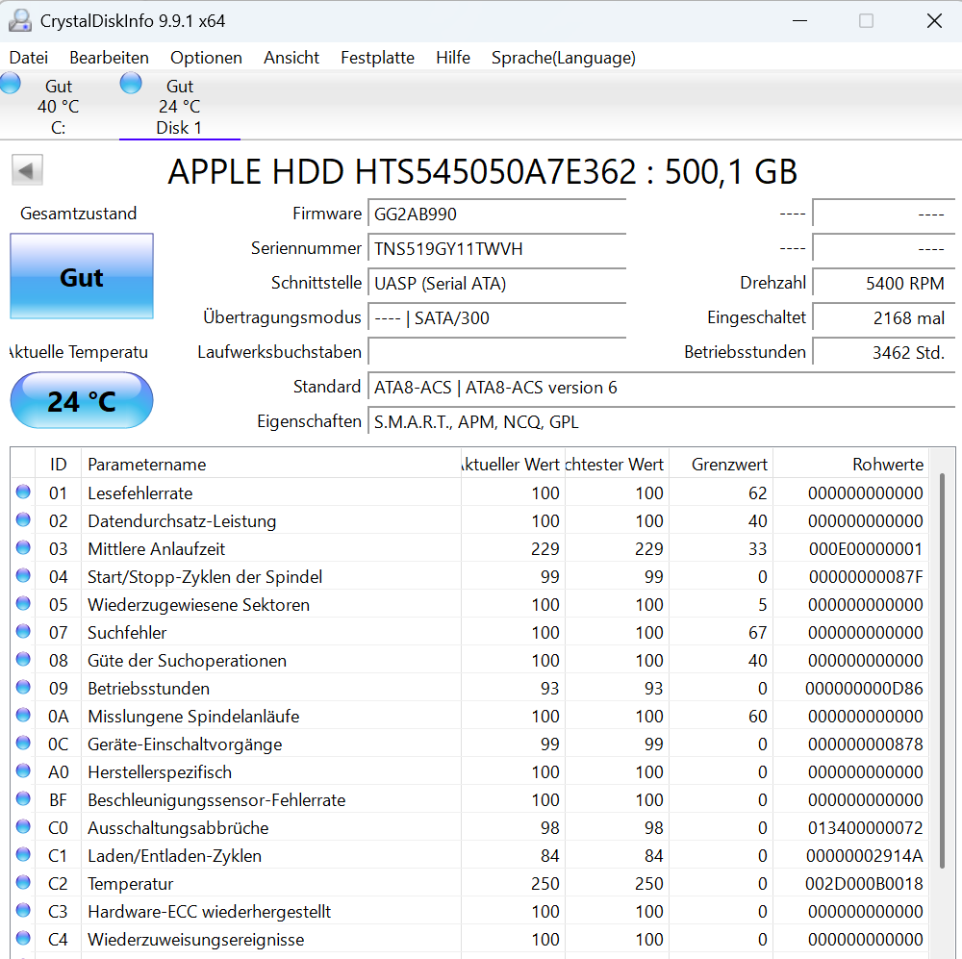Click the ATA8-ACS standard field

tap(662, 387)
